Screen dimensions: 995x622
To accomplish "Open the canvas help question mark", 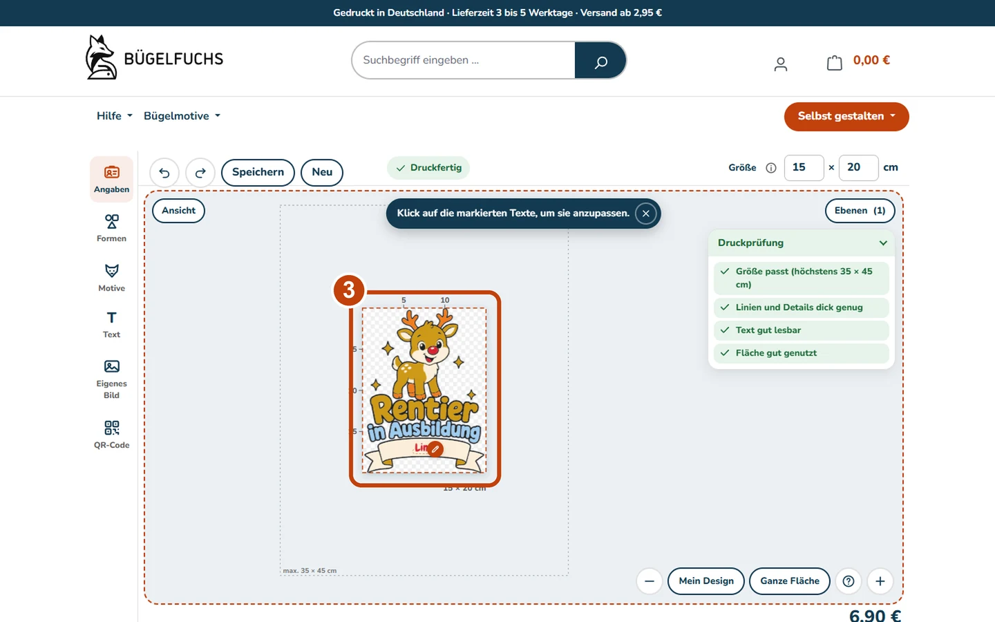I will pyautogui.click(x=849, y=581).
